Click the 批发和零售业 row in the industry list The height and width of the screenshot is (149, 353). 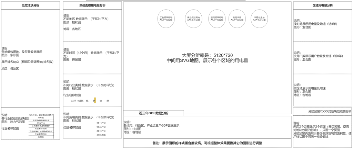(41, 129)
